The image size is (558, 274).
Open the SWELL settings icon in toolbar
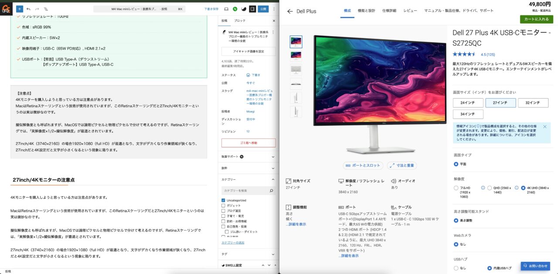coord(244,9)
